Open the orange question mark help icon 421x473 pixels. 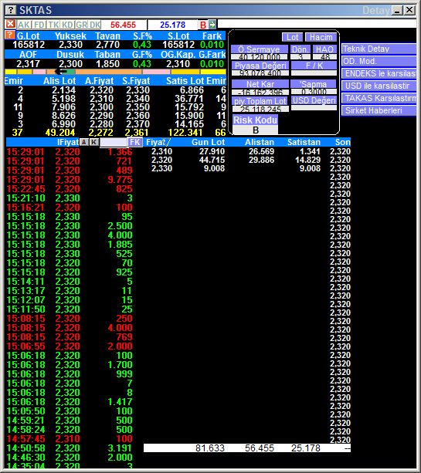click(x=10, y=35)
